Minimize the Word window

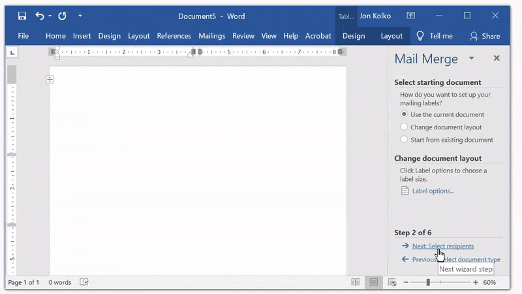[x=438, y=16]
